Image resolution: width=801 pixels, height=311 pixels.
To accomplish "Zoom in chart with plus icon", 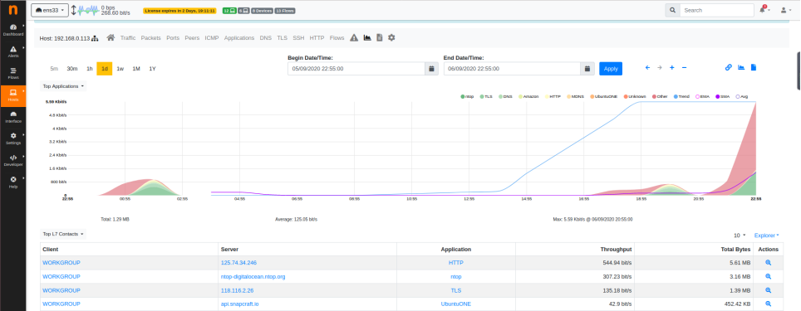I will (x=671, y=67).
